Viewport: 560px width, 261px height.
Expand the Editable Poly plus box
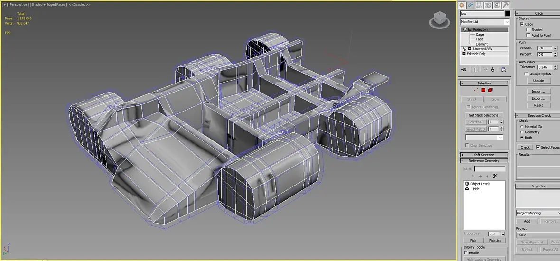tap(464, 54)
